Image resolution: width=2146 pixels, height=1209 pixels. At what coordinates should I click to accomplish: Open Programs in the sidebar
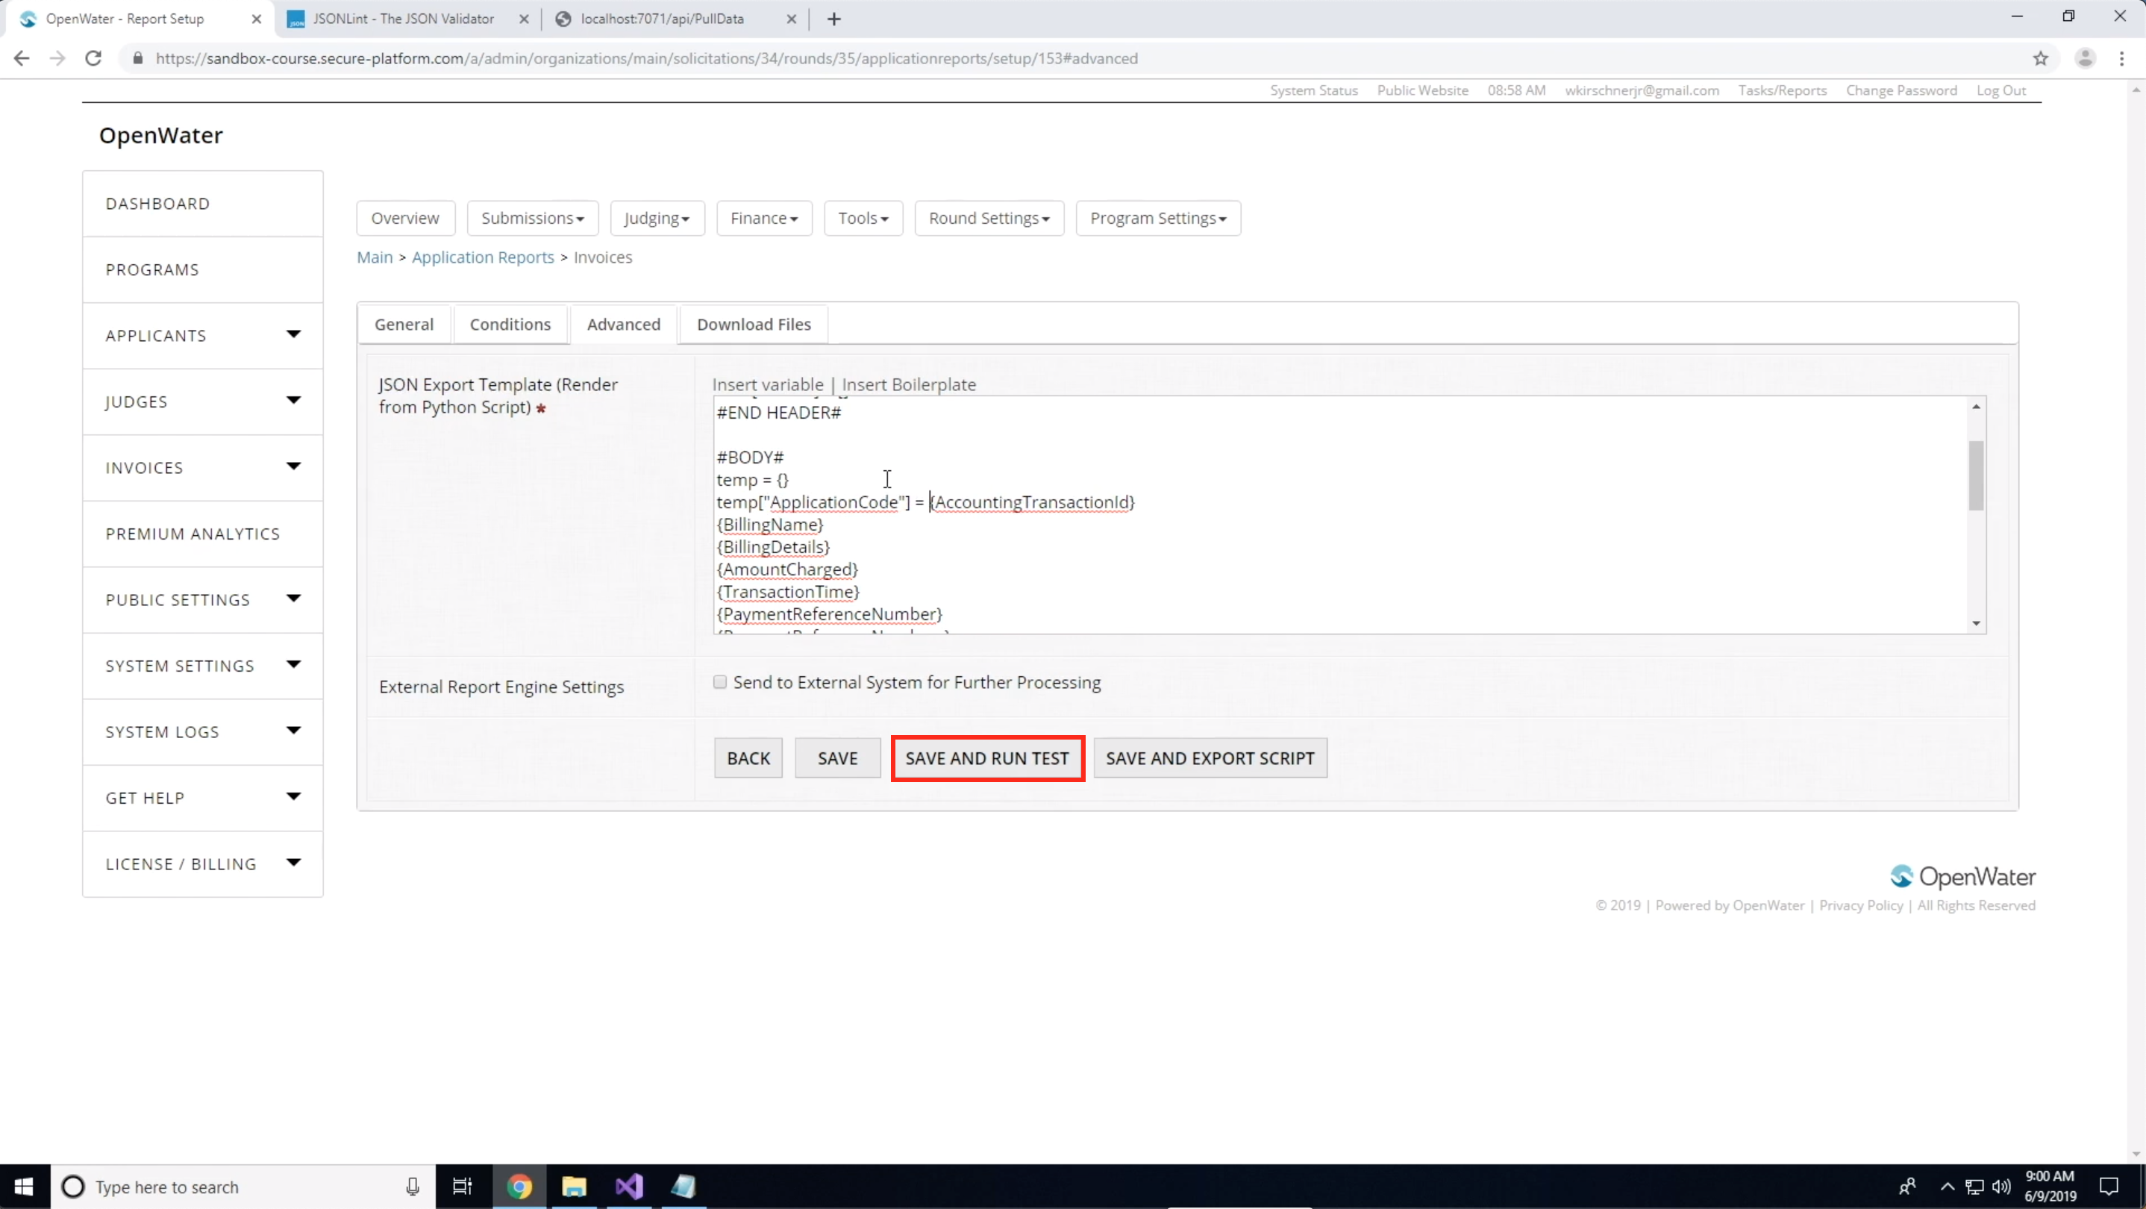pyautogui.click(x=202, y=270)
